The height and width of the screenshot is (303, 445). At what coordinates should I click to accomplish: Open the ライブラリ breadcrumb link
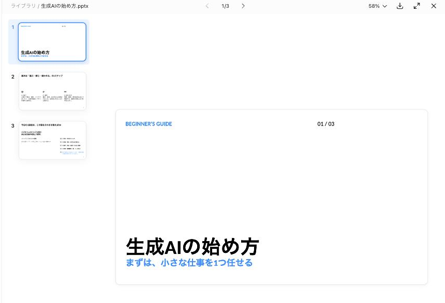tap(23, 6)
